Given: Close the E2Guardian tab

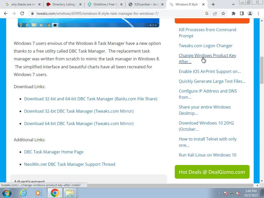Looking at the screenshot, I should tap(162, 4).
